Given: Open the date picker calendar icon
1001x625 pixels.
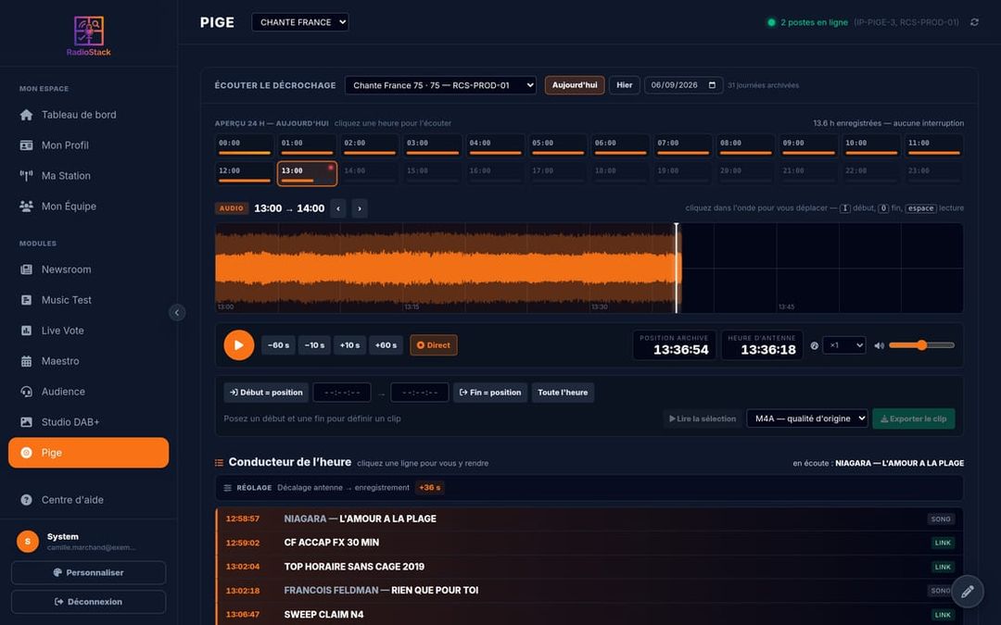Looking at the screenshot, I should [712, 85].
